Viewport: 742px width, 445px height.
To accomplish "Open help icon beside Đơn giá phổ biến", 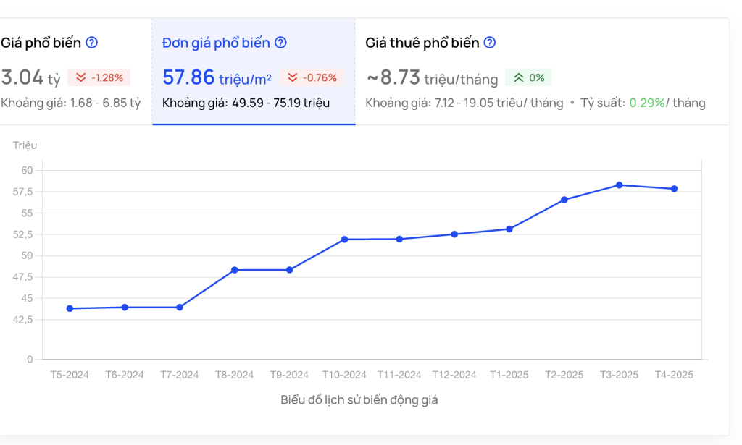I will pos(280,43).
